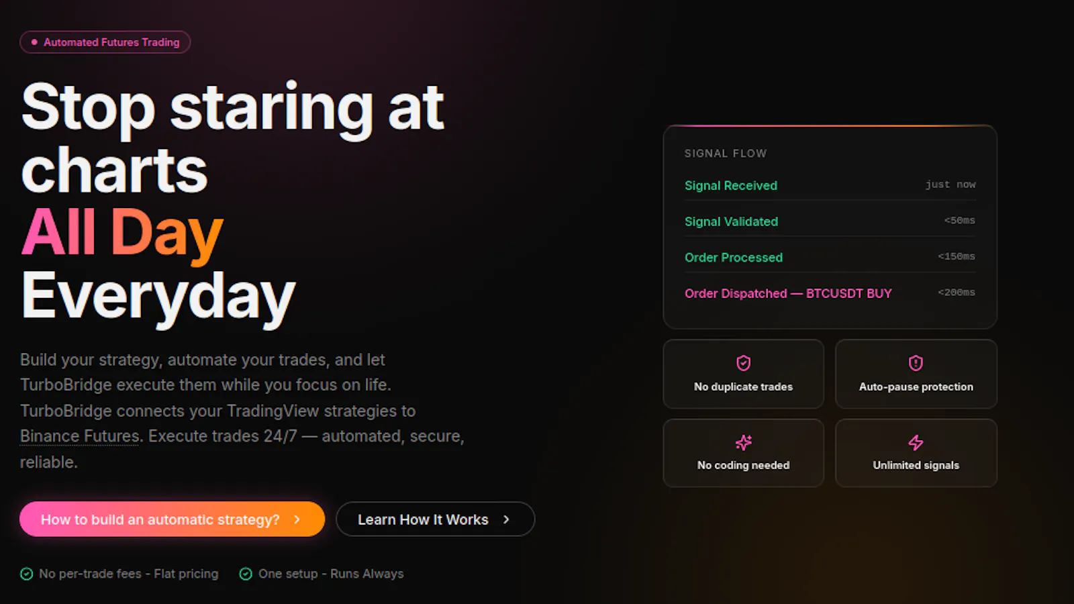The height and width of the screenshot is (604, 1074).
Task: Select the Signal Received row
Action: (830, 185)
